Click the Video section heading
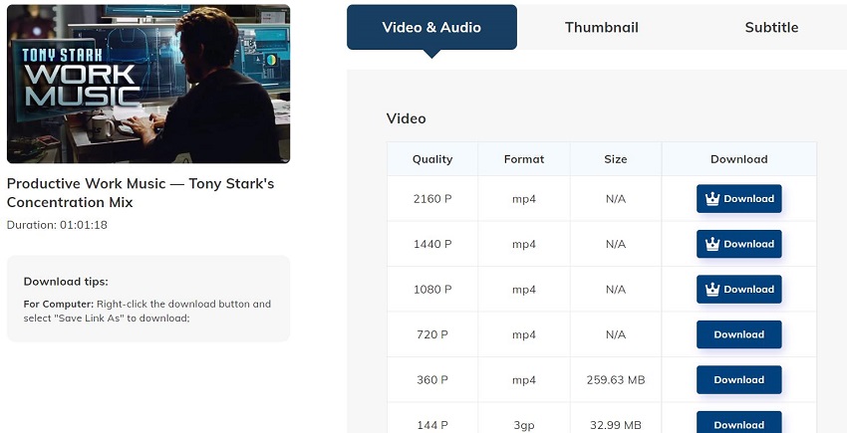 coord(407,118)
